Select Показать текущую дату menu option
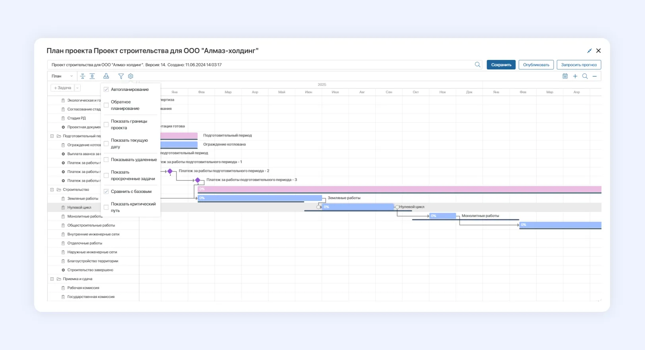This screenshot has height=350, width=645. (x=129, y=144)
